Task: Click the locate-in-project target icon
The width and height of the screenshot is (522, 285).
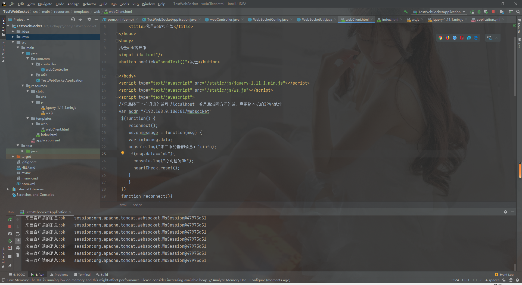Action: (x=73, y=19)
